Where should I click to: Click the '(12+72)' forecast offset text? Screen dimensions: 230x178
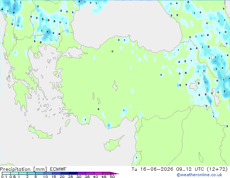click(217, 169)
